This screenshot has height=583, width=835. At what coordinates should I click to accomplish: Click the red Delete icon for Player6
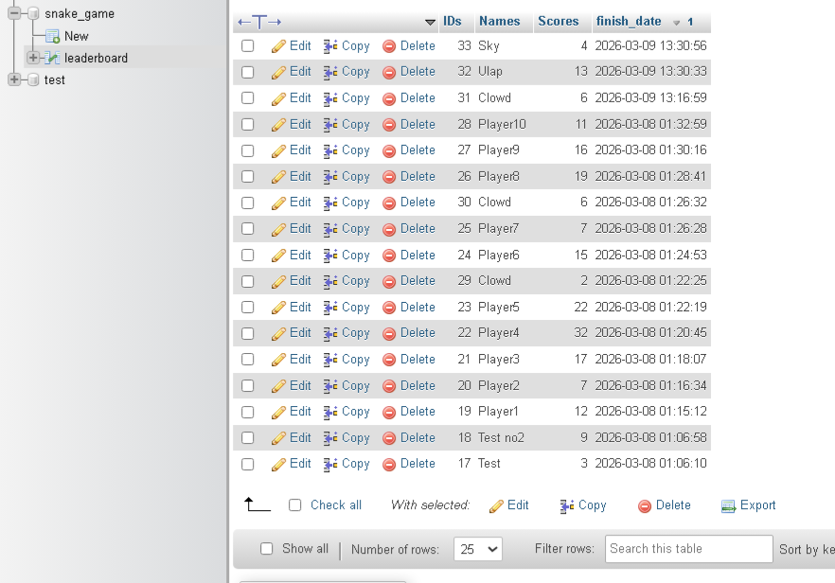[389, 256]
